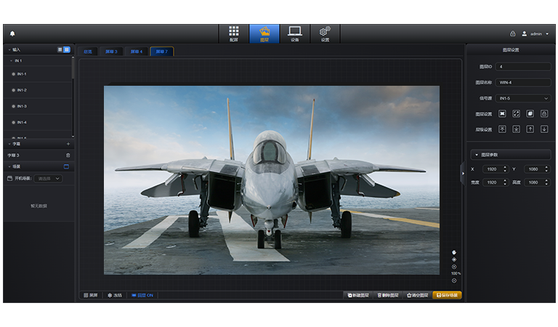This screenshot has width=558, height=327.
Task: Open the 配屏 grid module
Action: click(x=233, y=33)
